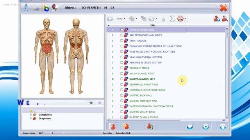Click the organ icon on GASTROESOPHAGEAL JUNCTION#TISSUE row

click(x=126, y=106)
